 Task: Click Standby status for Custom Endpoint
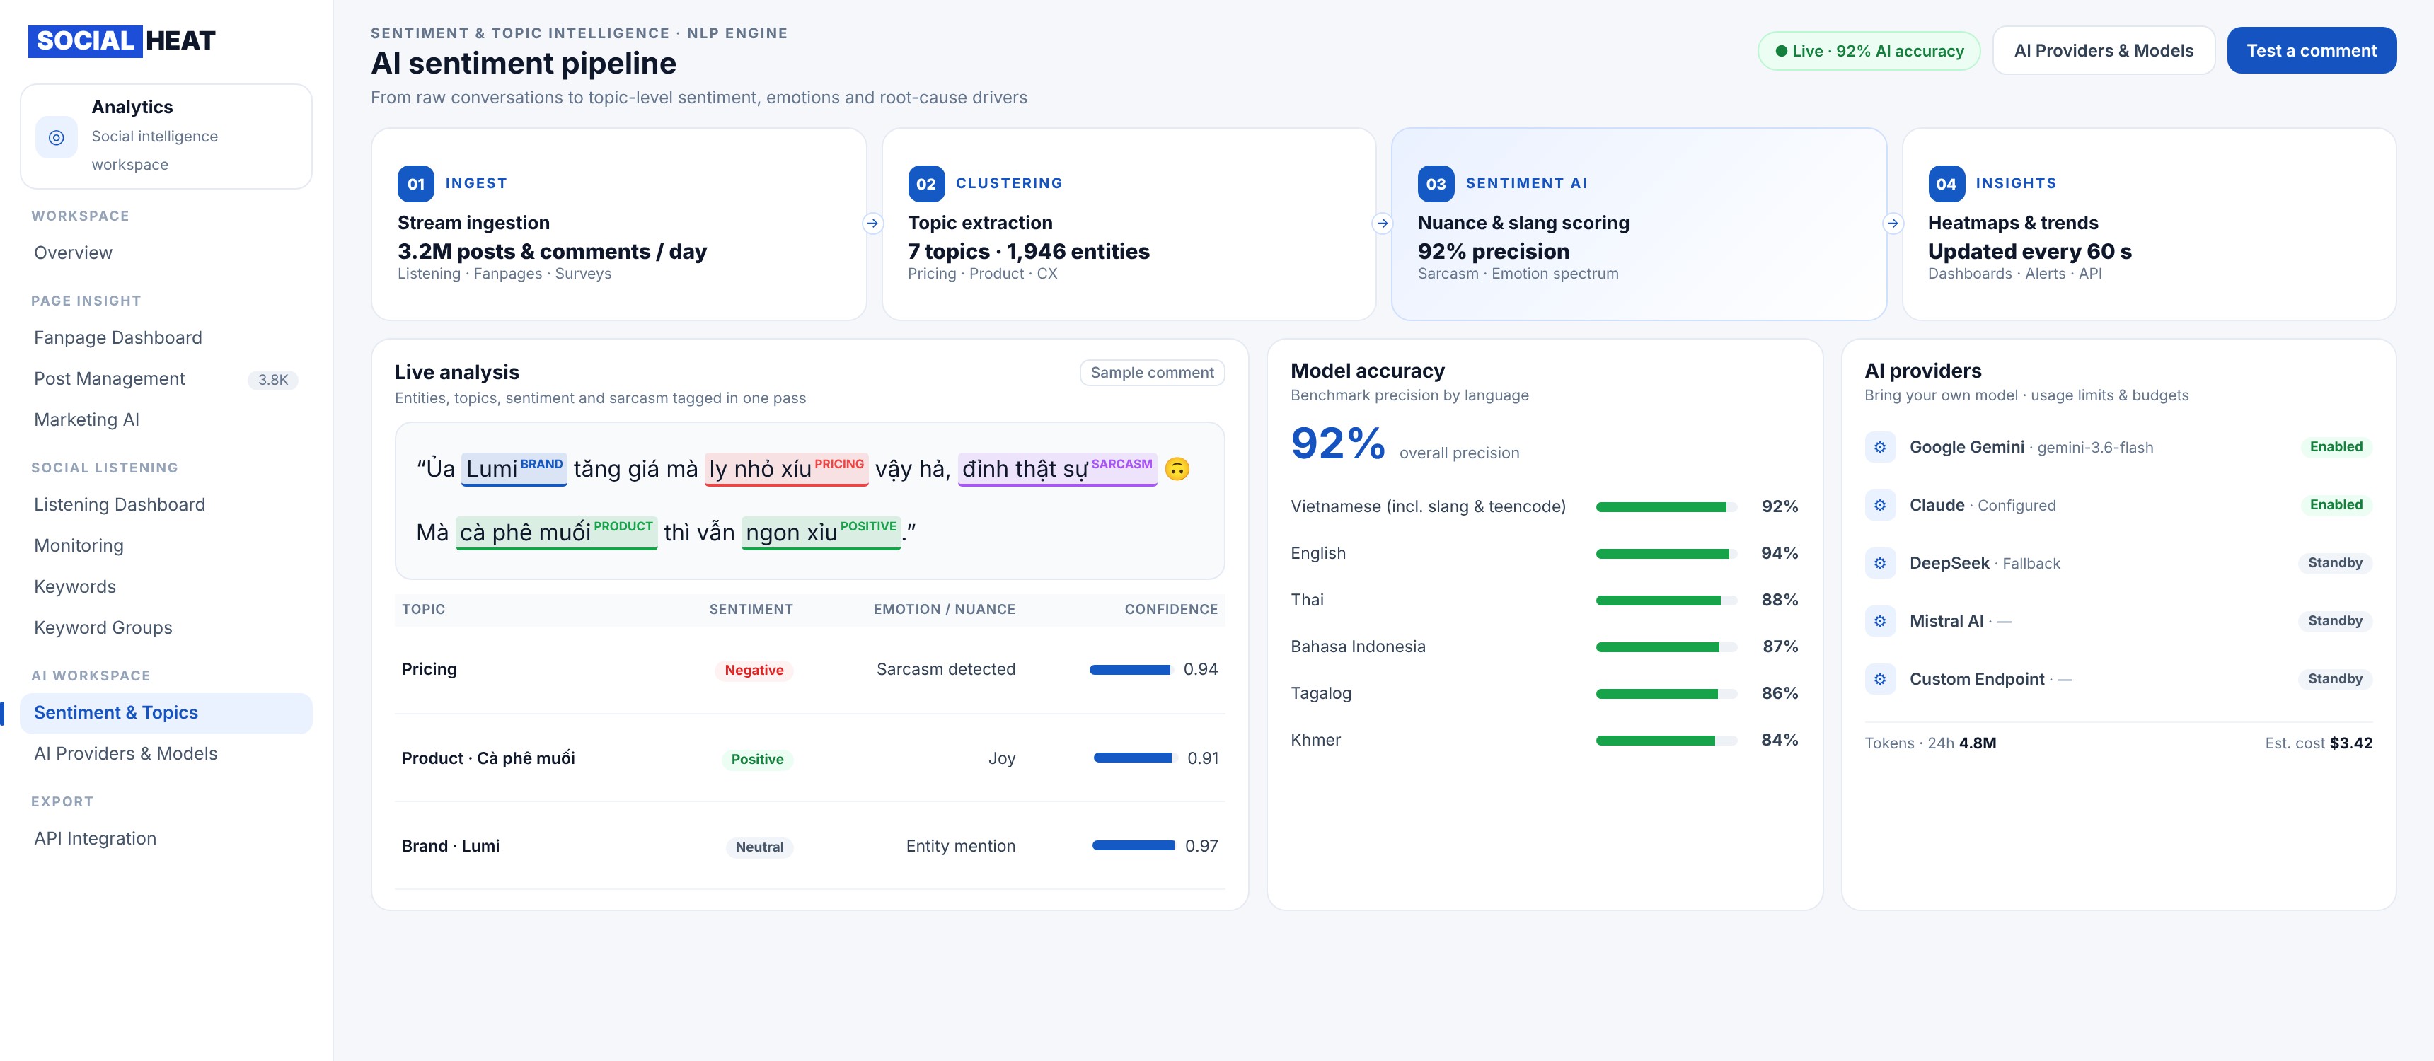point(2335,678)
